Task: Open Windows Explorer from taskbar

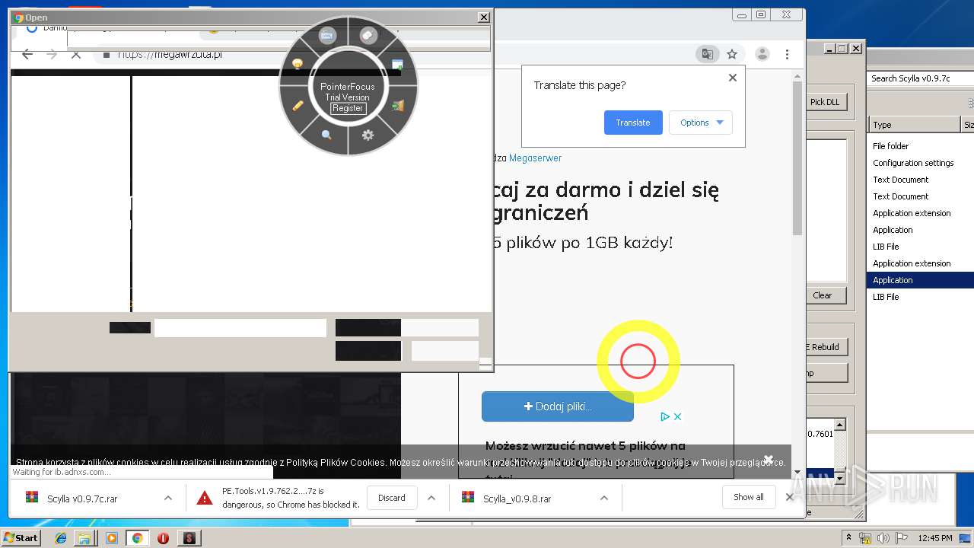Action: [84, 538]
